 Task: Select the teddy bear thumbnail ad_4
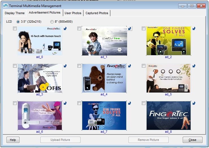[x=104, y=78]
